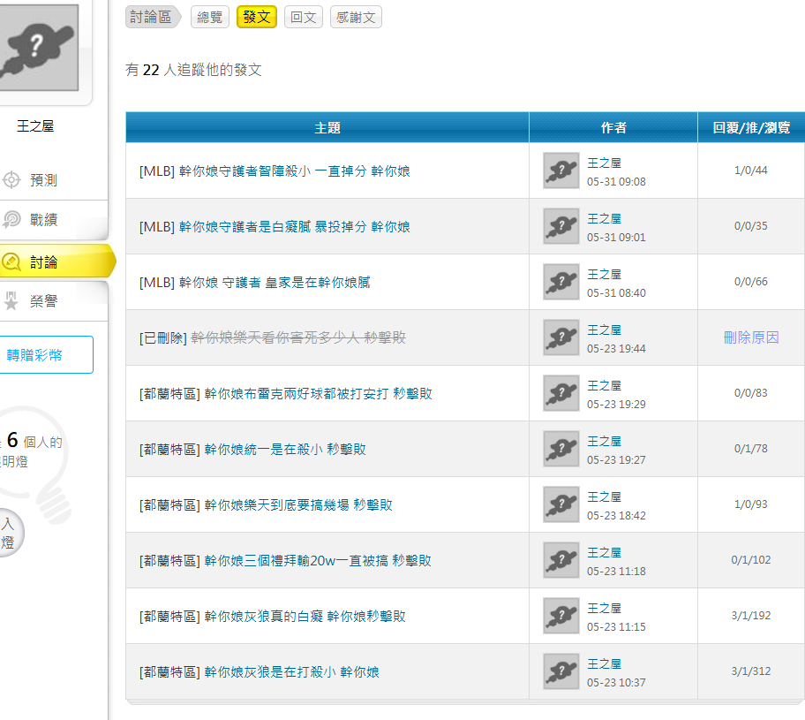The width and height of the screenshot is (805, 720).
Task: View the 刪除原因 link
Action: (751, 337)
